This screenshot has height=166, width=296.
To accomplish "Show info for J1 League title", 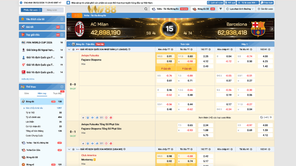I will 129,49.
